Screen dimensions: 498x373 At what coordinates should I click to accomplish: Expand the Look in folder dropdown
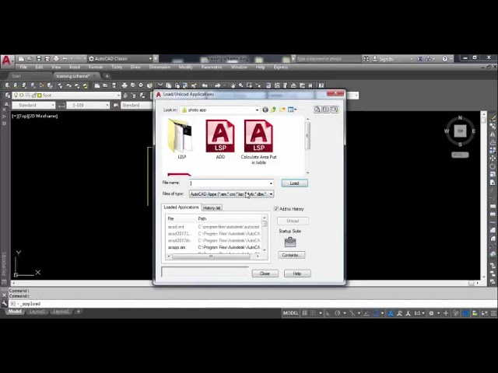click(257, 110)
